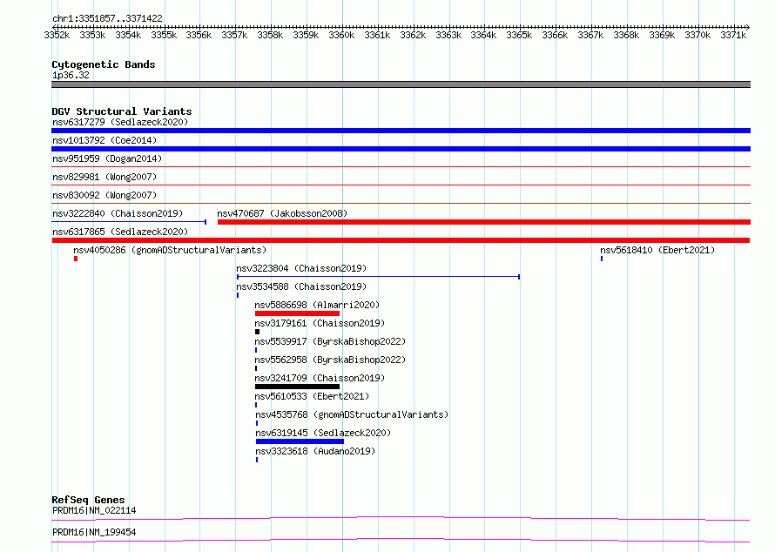The width and height of the screenshot is (775, 552).
Task: Click nsv5886698 (Almarri2020) label
Action: 317,305
